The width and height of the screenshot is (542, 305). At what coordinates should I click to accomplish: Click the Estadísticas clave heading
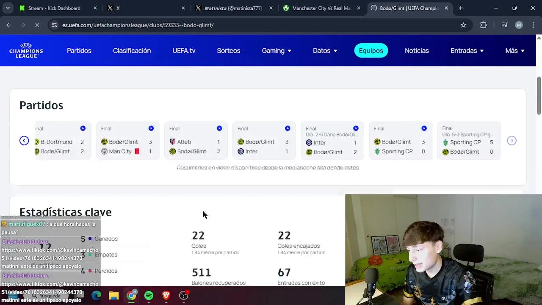coord(66,212)
